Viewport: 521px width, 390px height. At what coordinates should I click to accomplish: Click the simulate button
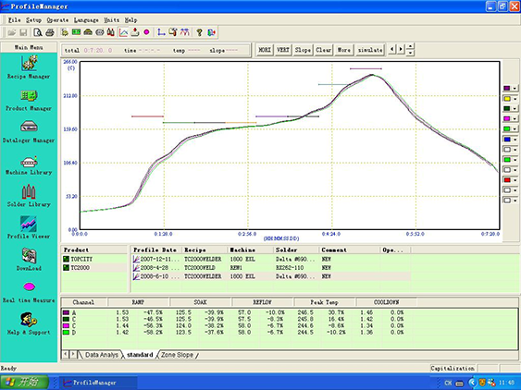pyautogui.click(x=370, y=50)
